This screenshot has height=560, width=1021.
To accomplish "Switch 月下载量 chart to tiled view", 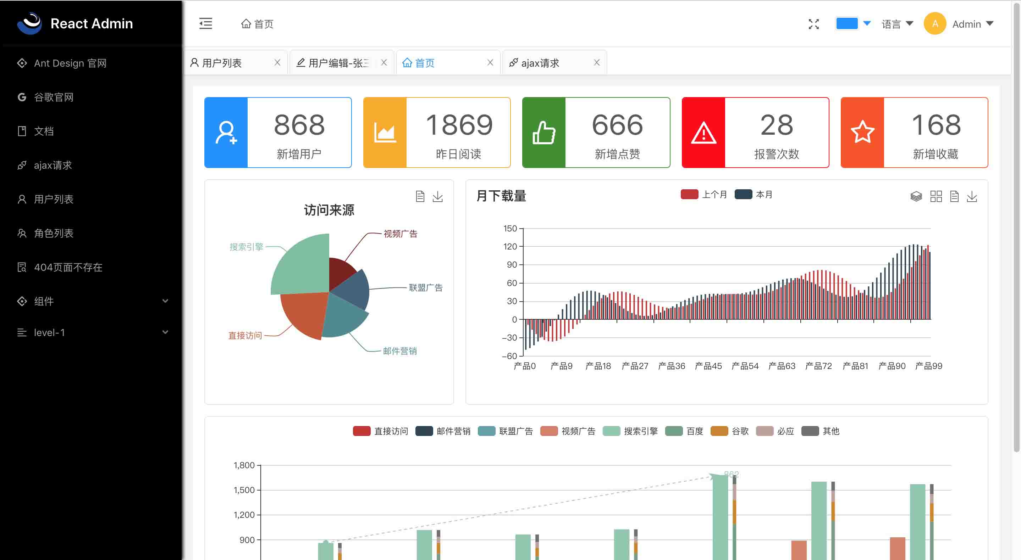I will [x=936, y=196].
